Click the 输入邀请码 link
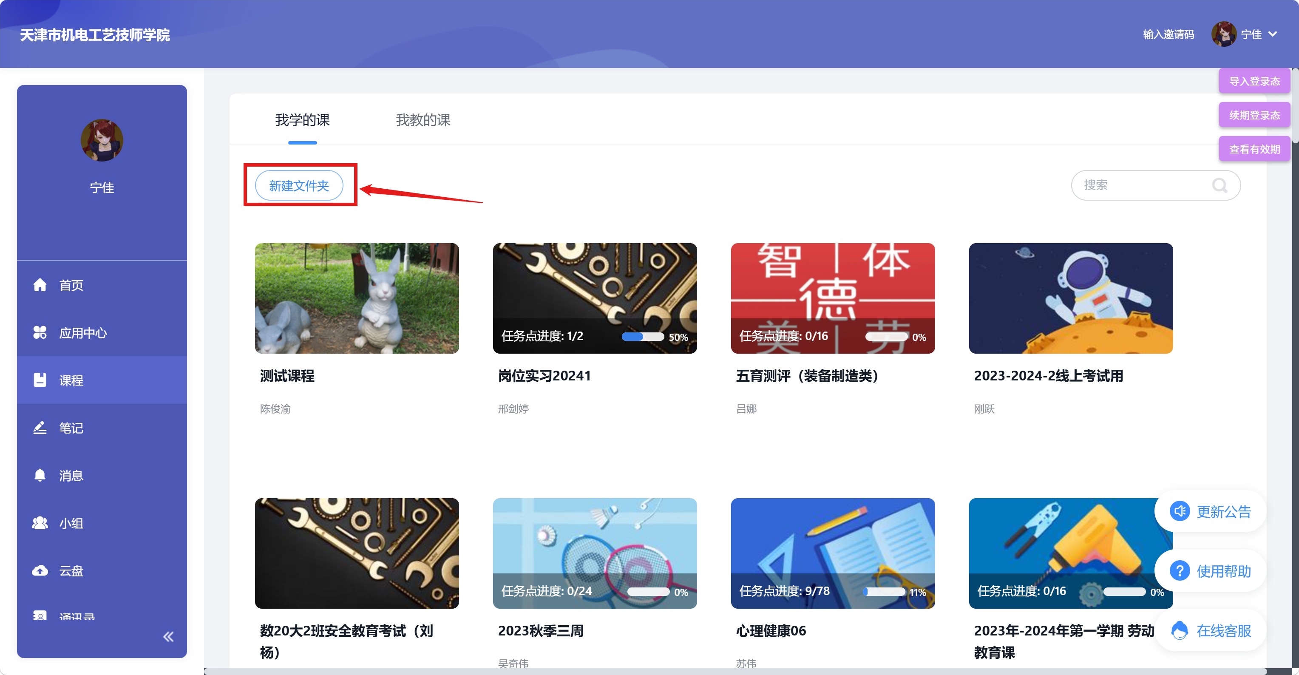The height and width of the screenshot is (675, 1299). click(1168, 34)
